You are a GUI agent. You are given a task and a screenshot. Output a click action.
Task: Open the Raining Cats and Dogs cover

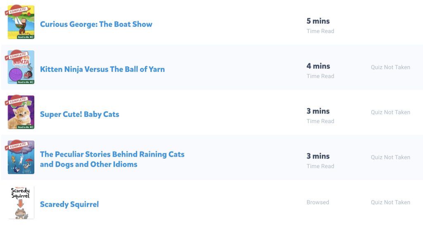pos(21,157)
